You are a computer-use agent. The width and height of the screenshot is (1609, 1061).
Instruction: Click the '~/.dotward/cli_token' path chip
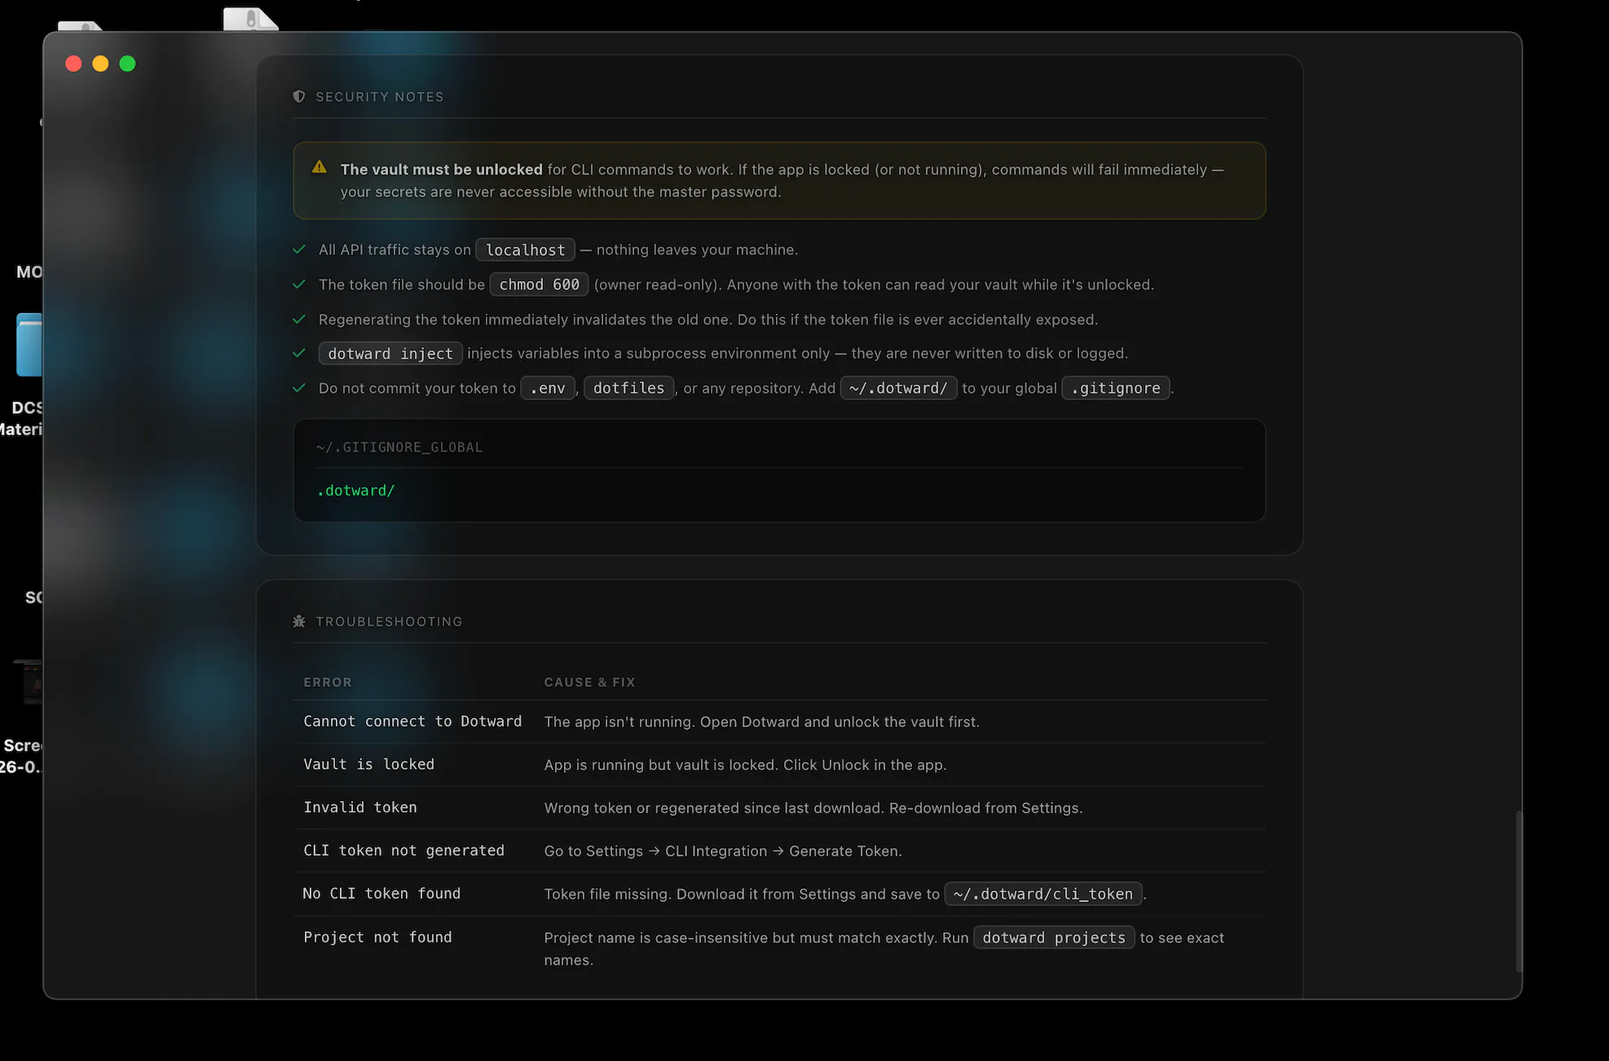1043,894
